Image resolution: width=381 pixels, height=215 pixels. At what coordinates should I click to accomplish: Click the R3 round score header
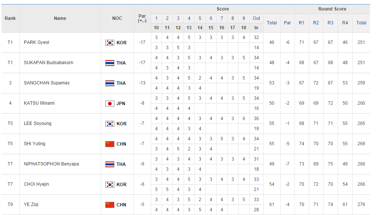(x=330, y=23)
